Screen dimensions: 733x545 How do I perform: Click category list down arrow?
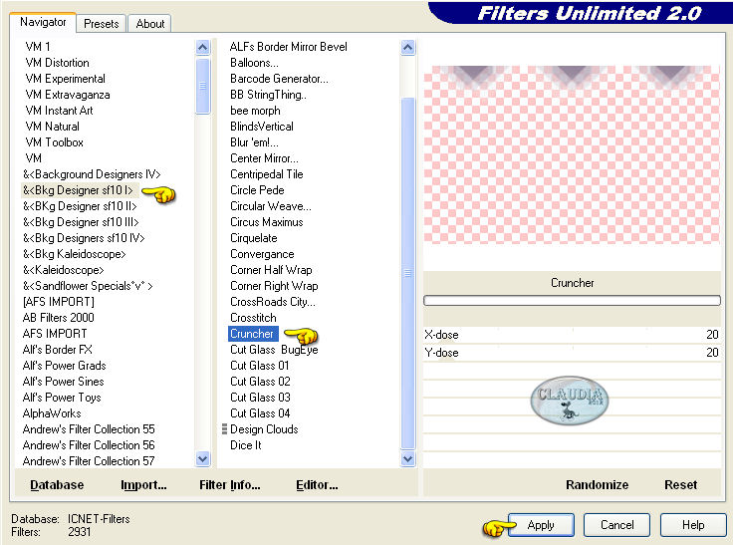pyautogui.click(x=203, y=459)
